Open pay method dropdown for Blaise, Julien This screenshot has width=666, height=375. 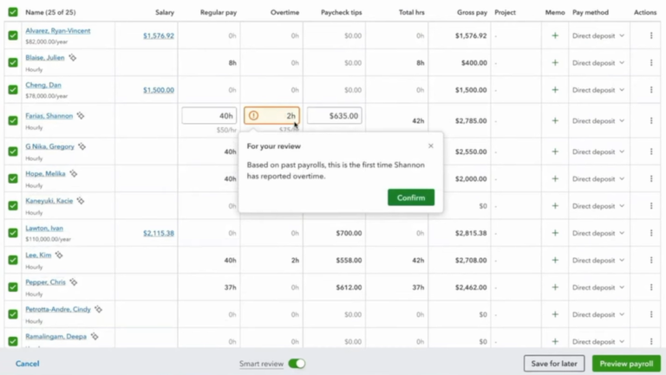click(598, 62)
